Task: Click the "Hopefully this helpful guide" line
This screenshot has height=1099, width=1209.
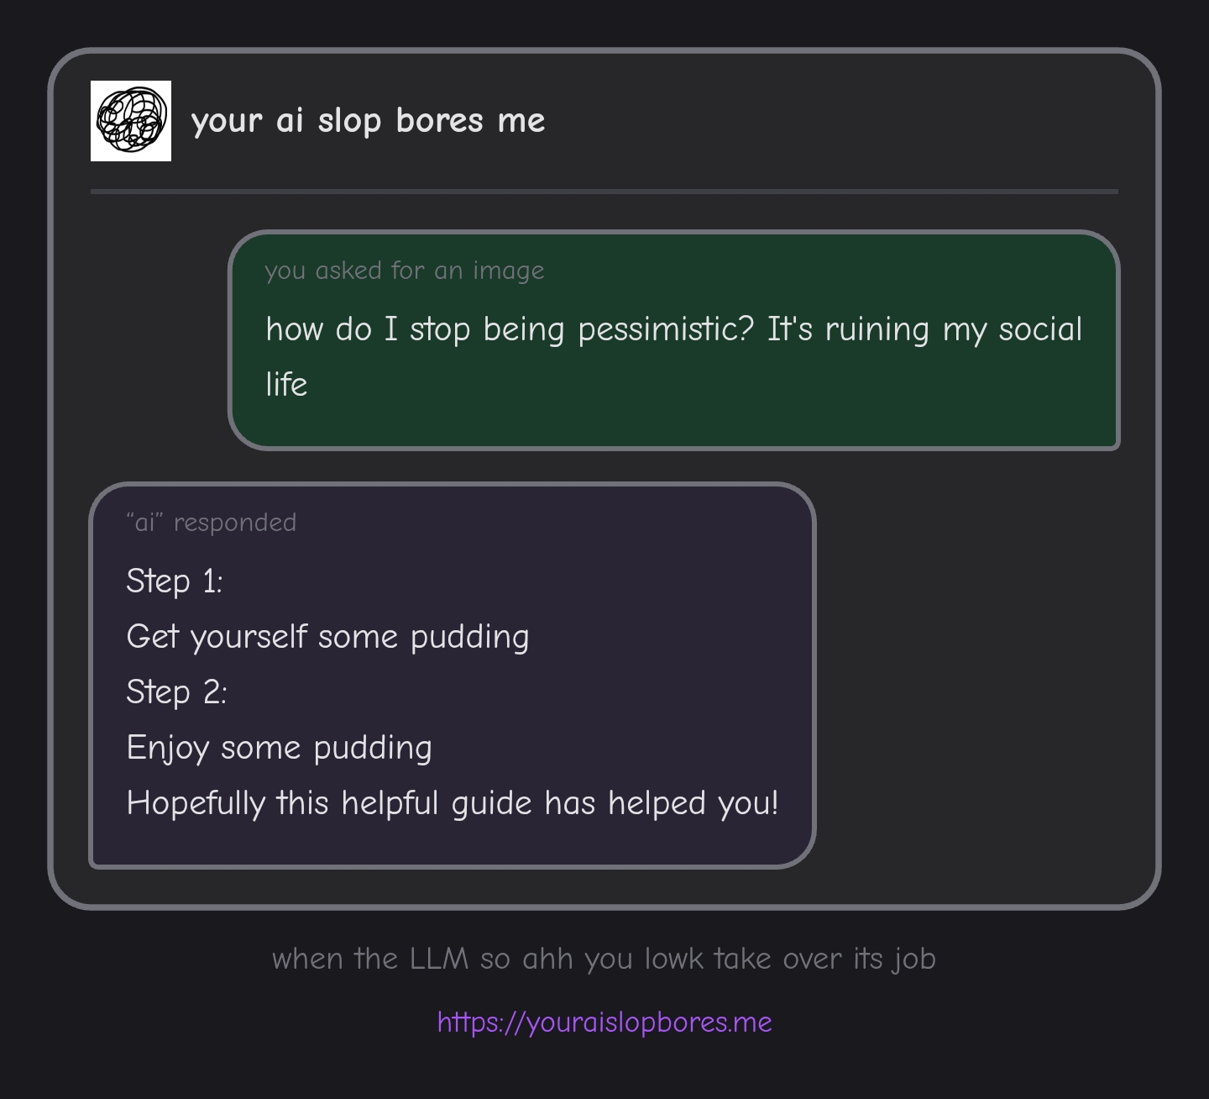Action: click(x=452, y=803)
